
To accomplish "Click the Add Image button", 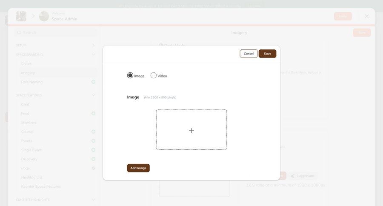I will coord(138,168).
